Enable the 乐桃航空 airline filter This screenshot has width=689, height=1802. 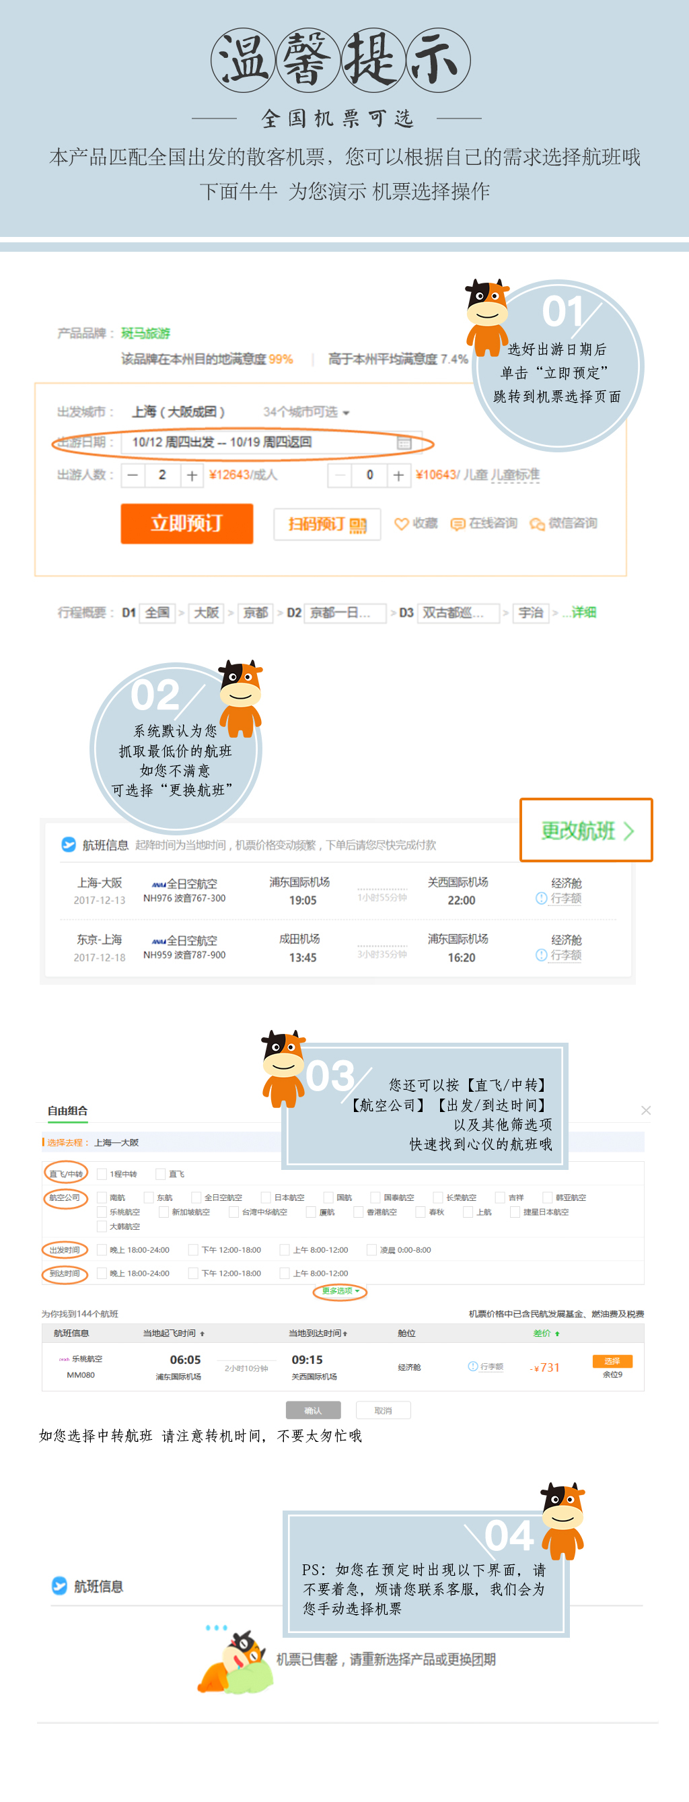point(102,1212)
